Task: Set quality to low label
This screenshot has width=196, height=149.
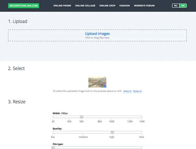Action: click(x=53, y=137)
